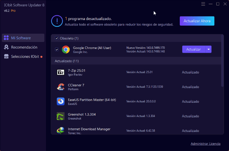Open the Mi Software section
This screenshot has width=229, height=151.
[23, 38]
